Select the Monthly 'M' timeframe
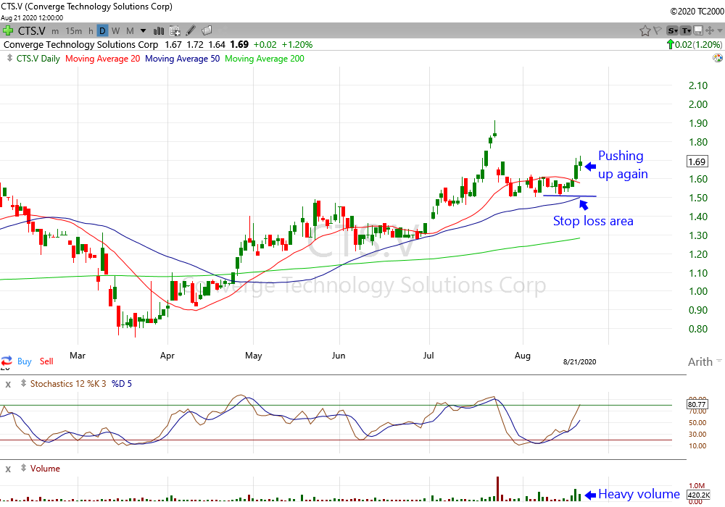This screenshot has height=507, width=725. click(x=130, y=31)
